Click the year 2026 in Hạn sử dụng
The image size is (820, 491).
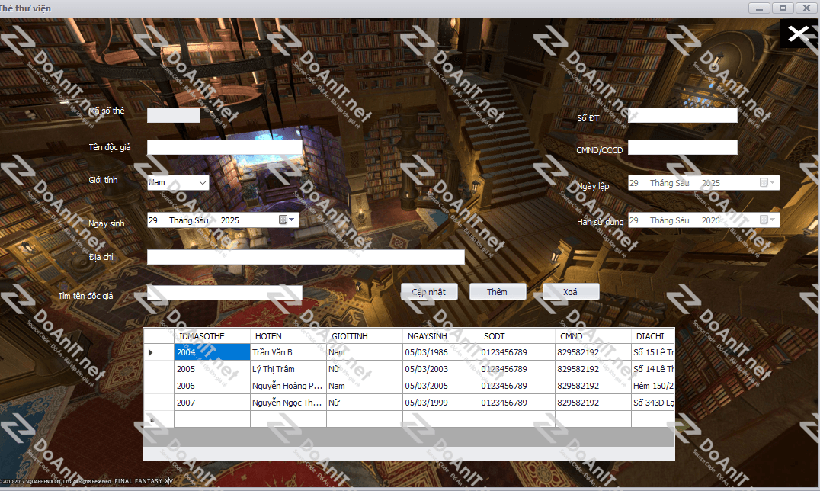coord(711,220)
